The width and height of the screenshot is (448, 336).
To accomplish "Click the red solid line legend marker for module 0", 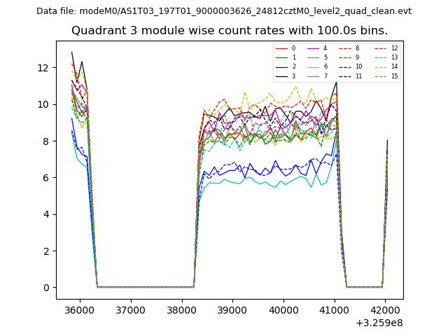I will (281, 48).
